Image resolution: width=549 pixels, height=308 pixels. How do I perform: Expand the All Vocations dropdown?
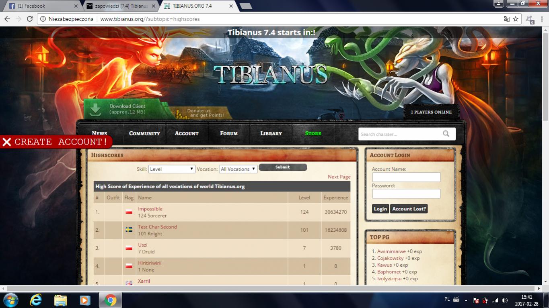238,169
